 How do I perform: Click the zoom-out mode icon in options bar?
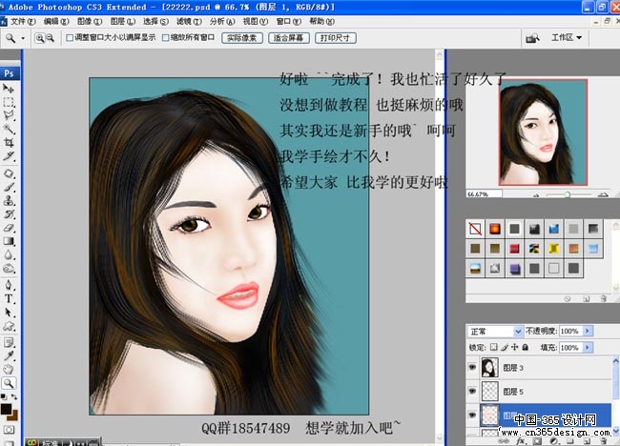tap(50, 38)
